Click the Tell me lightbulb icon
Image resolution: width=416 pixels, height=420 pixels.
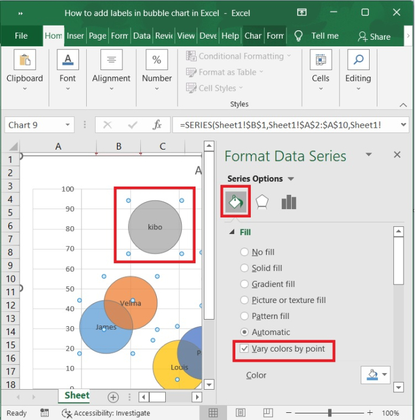pyautogui.click(x=298, y=36)
